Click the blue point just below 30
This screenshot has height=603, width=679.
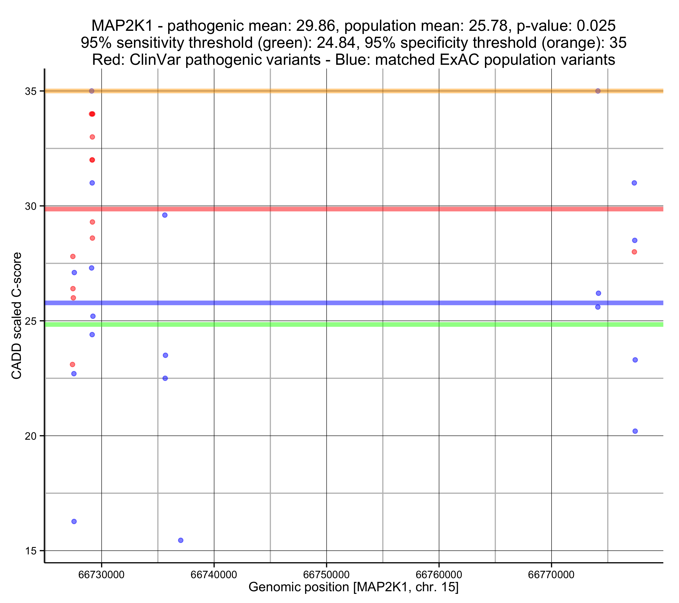pos(165,215)
